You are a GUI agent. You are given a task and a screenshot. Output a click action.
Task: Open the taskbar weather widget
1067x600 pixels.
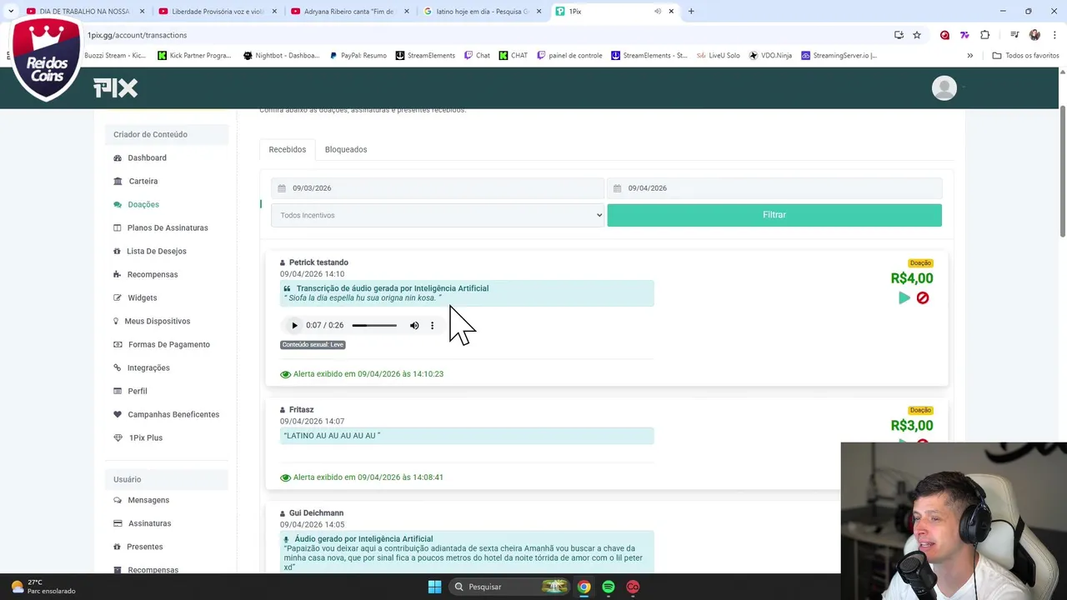pos(43,587)
